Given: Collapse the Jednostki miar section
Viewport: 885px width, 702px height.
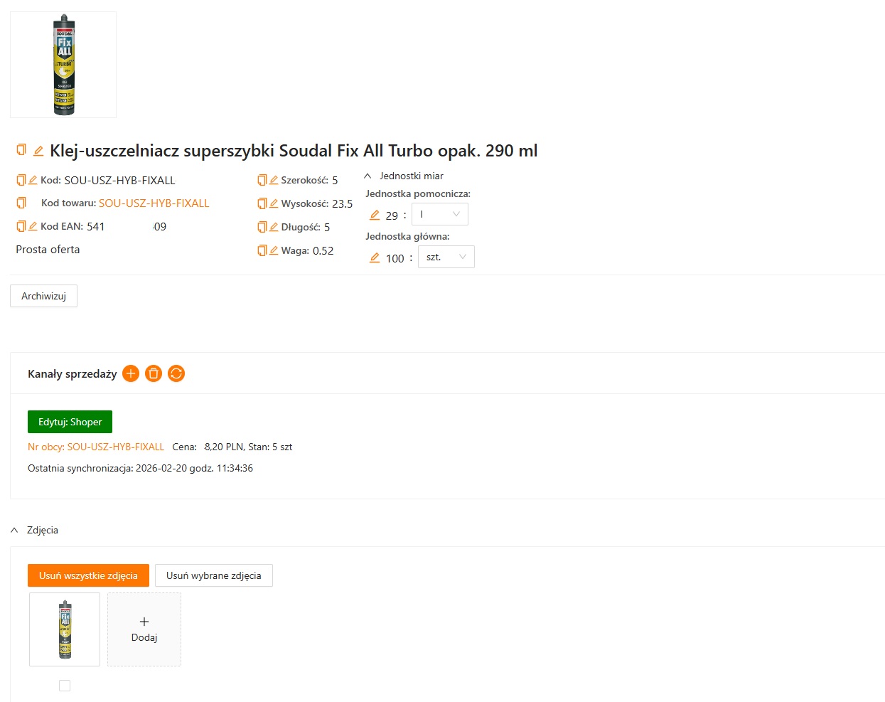Looking at the screenshot, I should point(368,176).
